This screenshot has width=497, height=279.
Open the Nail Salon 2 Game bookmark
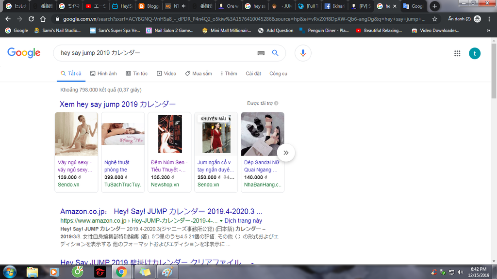pyautogui.click(x=169, y=31)
